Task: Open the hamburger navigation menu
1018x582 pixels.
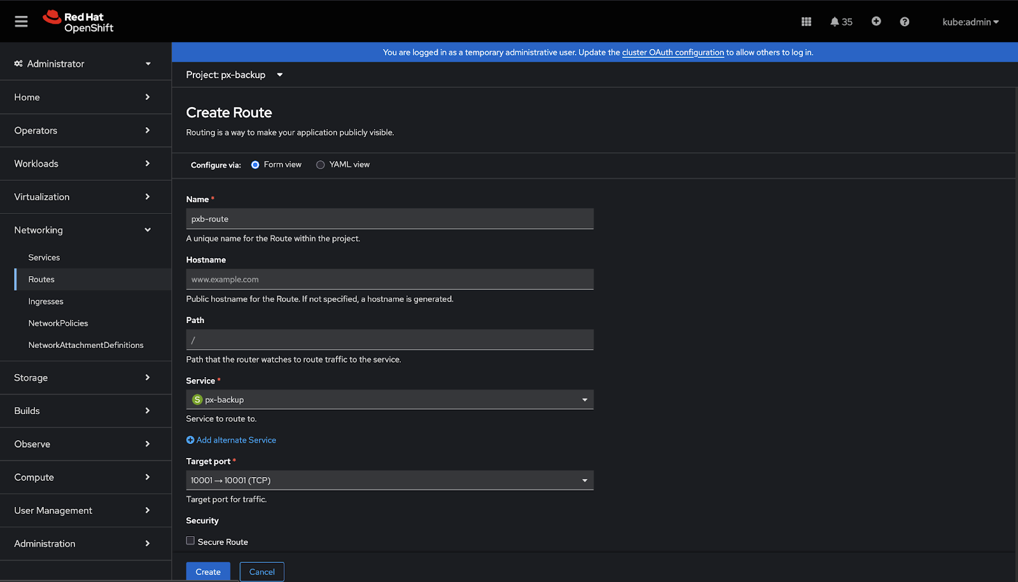Action: (21, 22)
